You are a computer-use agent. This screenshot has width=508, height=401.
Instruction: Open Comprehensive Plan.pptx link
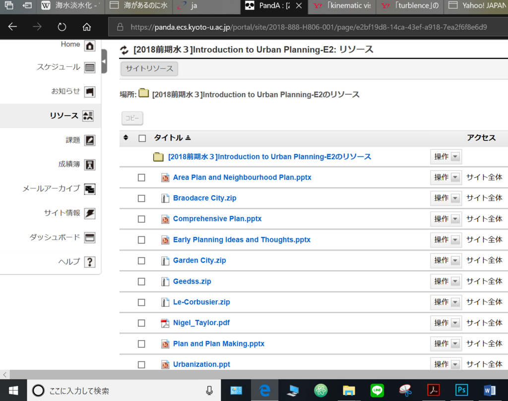click(217, 219)
